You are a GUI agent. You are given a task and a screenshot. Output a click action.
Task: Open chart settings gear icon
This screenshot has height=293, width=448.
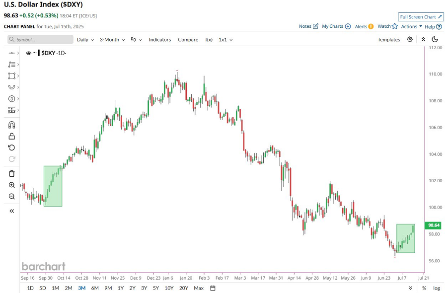pyautogui.click(x=410, y=40)
